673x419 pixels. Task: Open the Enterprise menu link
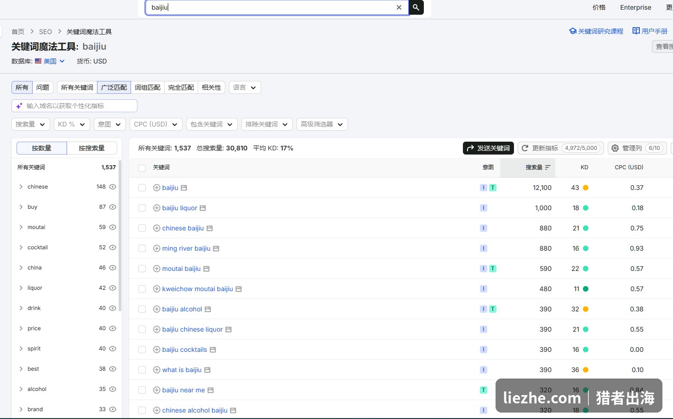(635, 7)
